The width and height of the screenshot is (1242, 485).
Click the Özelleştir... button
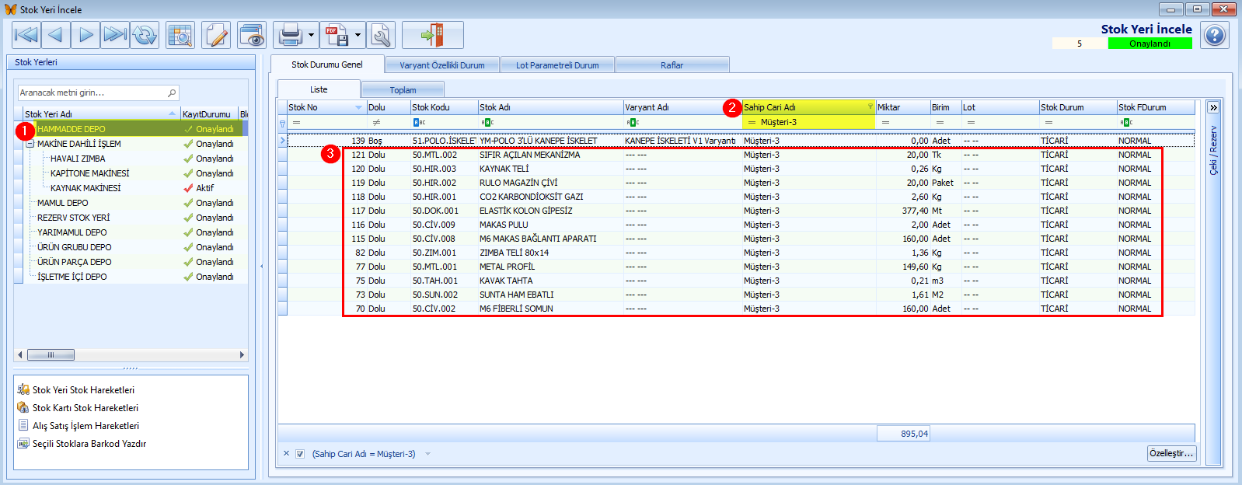1171,453
